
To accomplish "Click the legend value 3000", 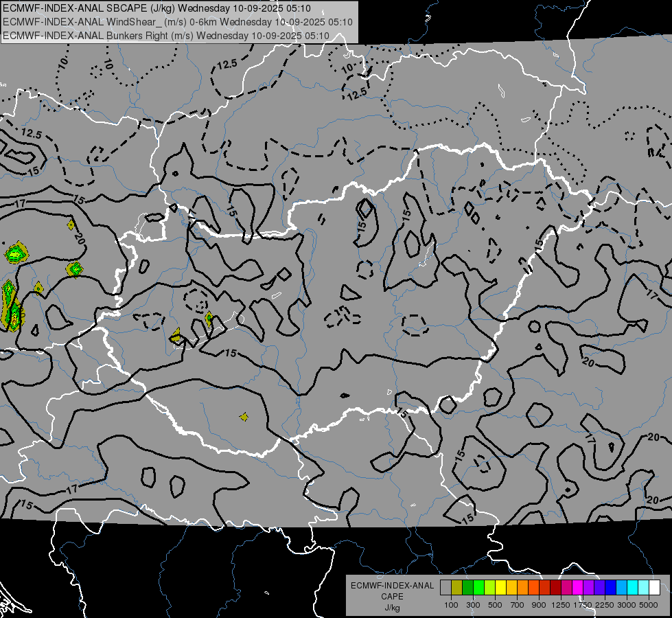I will [x=627, y=605].
